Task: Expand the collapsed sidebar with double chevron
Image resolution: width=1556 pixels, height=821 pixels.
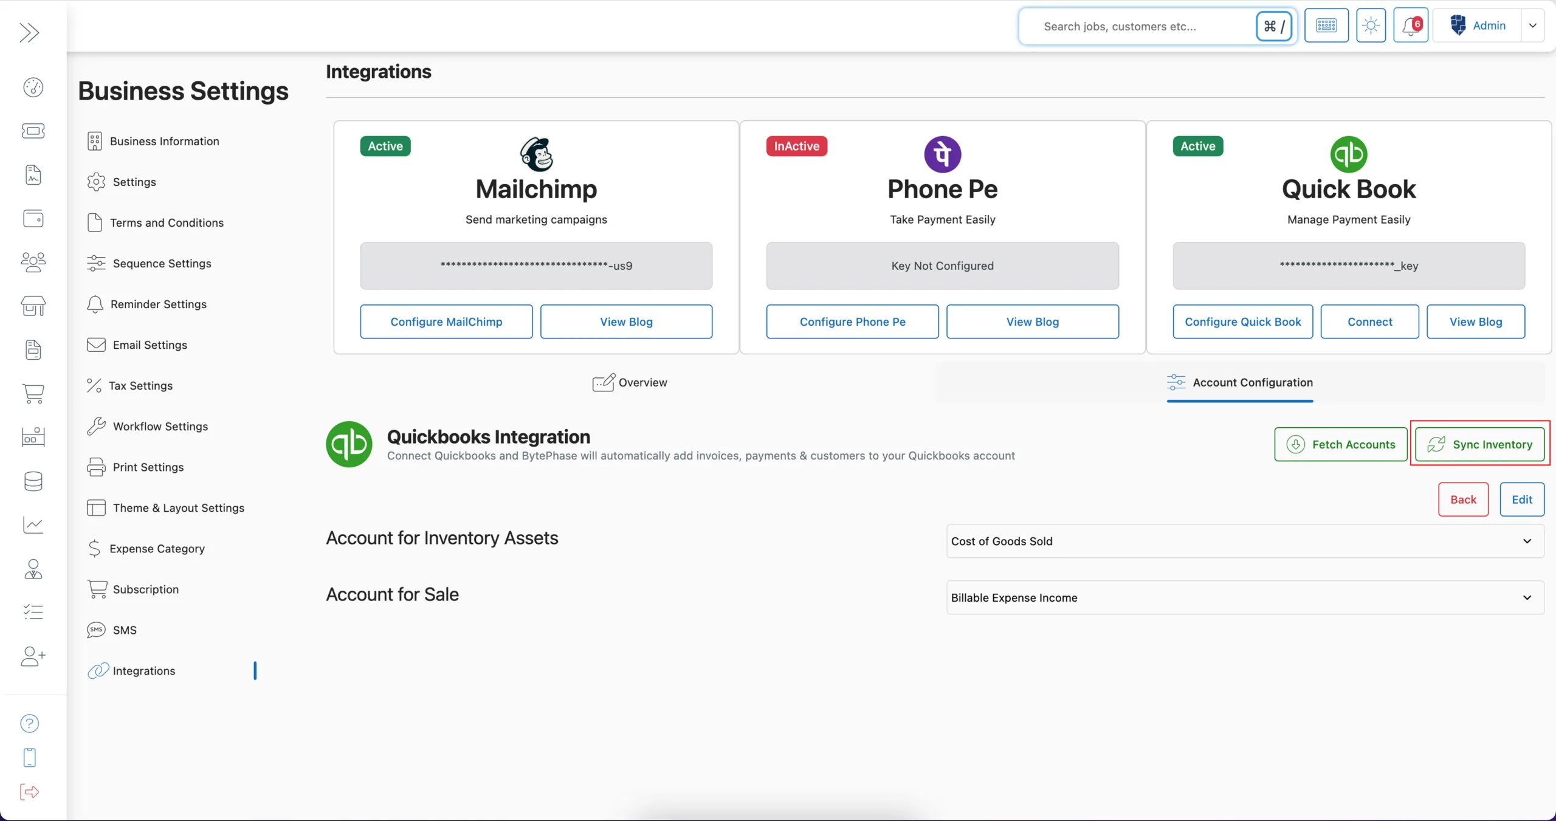Action: (x=29, y=32)
